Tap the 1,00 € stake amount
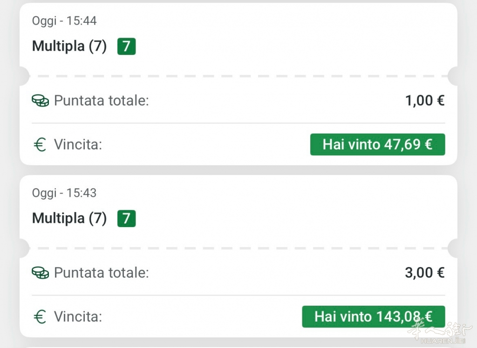 pyautogui.click(x=425, y=100)
